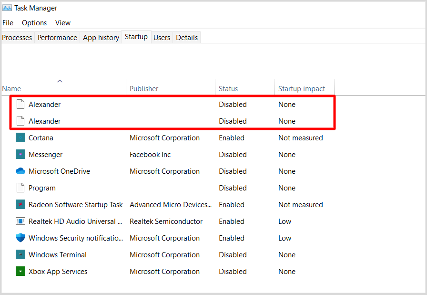Screen dimensions: 427x295
Task: Open the File menu
Action: pos(8,23)
